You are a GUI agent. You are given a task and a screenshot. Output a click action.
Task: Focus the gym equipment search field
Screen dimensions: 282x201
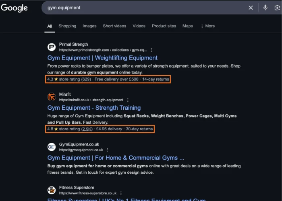(x=144, y=8)
